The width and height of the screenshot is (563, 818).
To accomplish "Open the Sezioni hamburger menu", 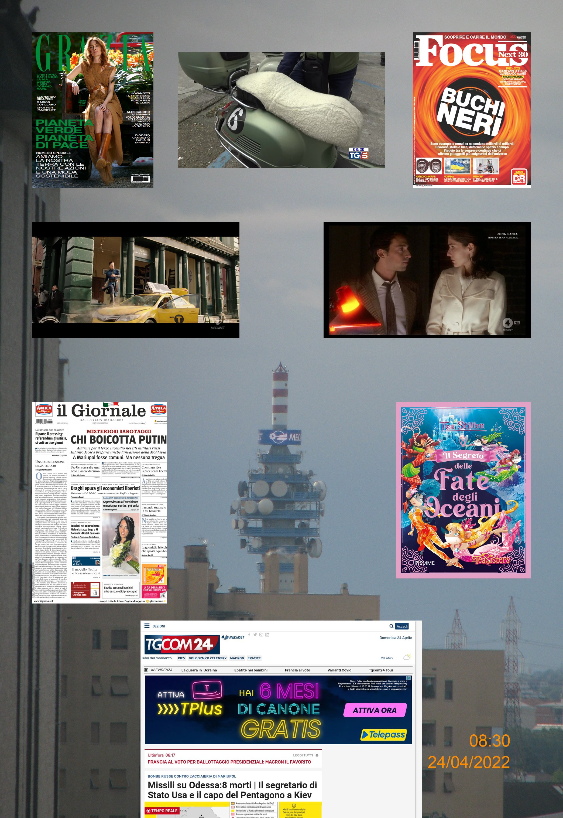I will (x=147, y=626).
